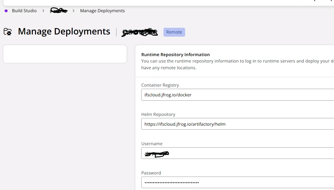Viewport: 334px width, 190px height.
Task: Click the redacted environment name breadcrumb
Action: 59,11
